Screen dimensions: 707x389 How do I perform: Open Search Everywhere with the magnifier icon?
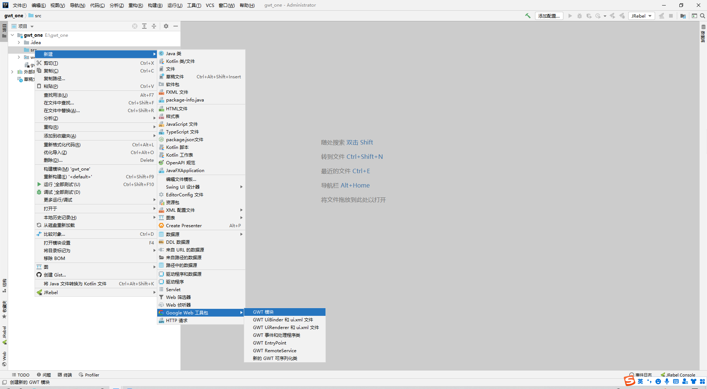point(703,16)
